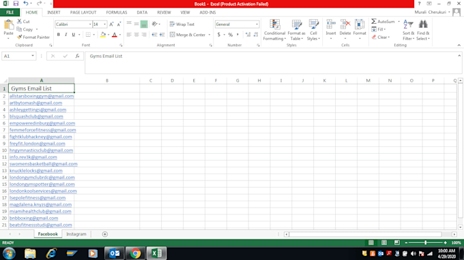Apply the red font color icon

(x=115, y=35)
